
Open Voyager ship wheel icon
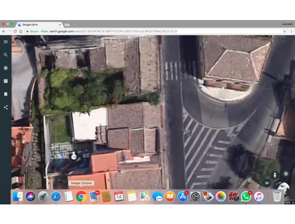[5, 68]
